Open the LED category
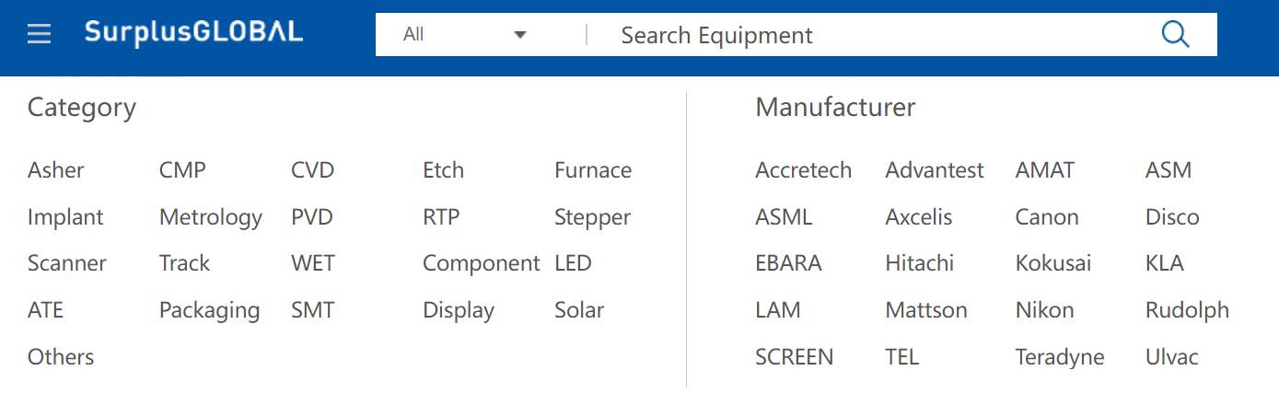Image resolution: width=1279 pixels, height=417 pixels. 573,263
